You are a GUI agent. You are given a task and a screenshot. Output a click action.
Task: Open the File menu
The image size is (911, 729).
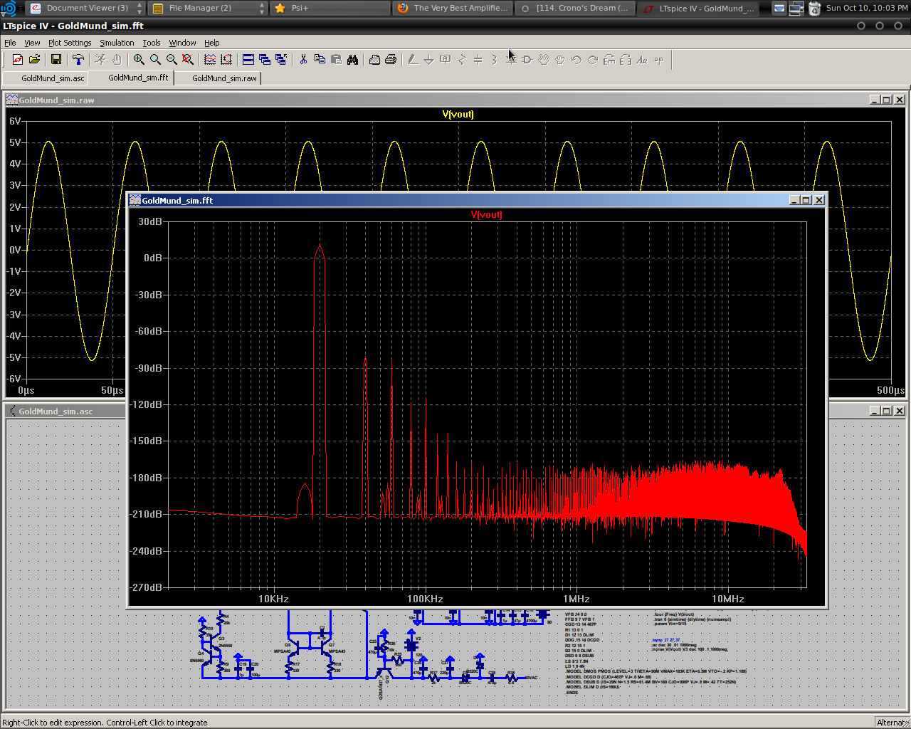pyautogui.click(x=10, y=43)
